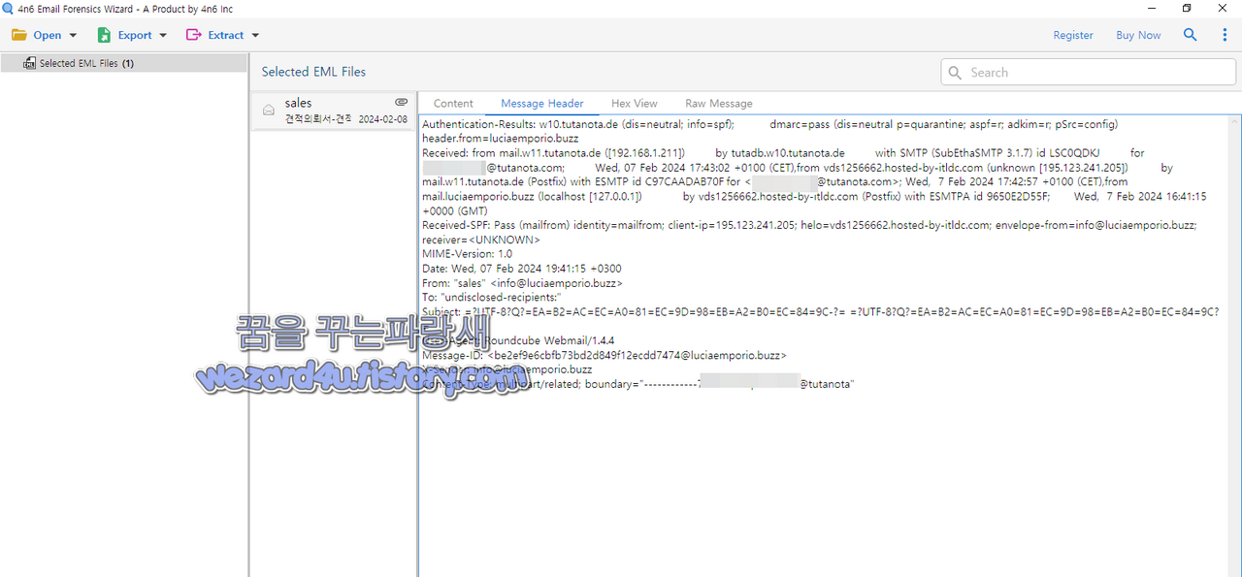Click the magnifier icon inside the Search box
This screenshot has width=1242, height=577.
click(955, 73)
